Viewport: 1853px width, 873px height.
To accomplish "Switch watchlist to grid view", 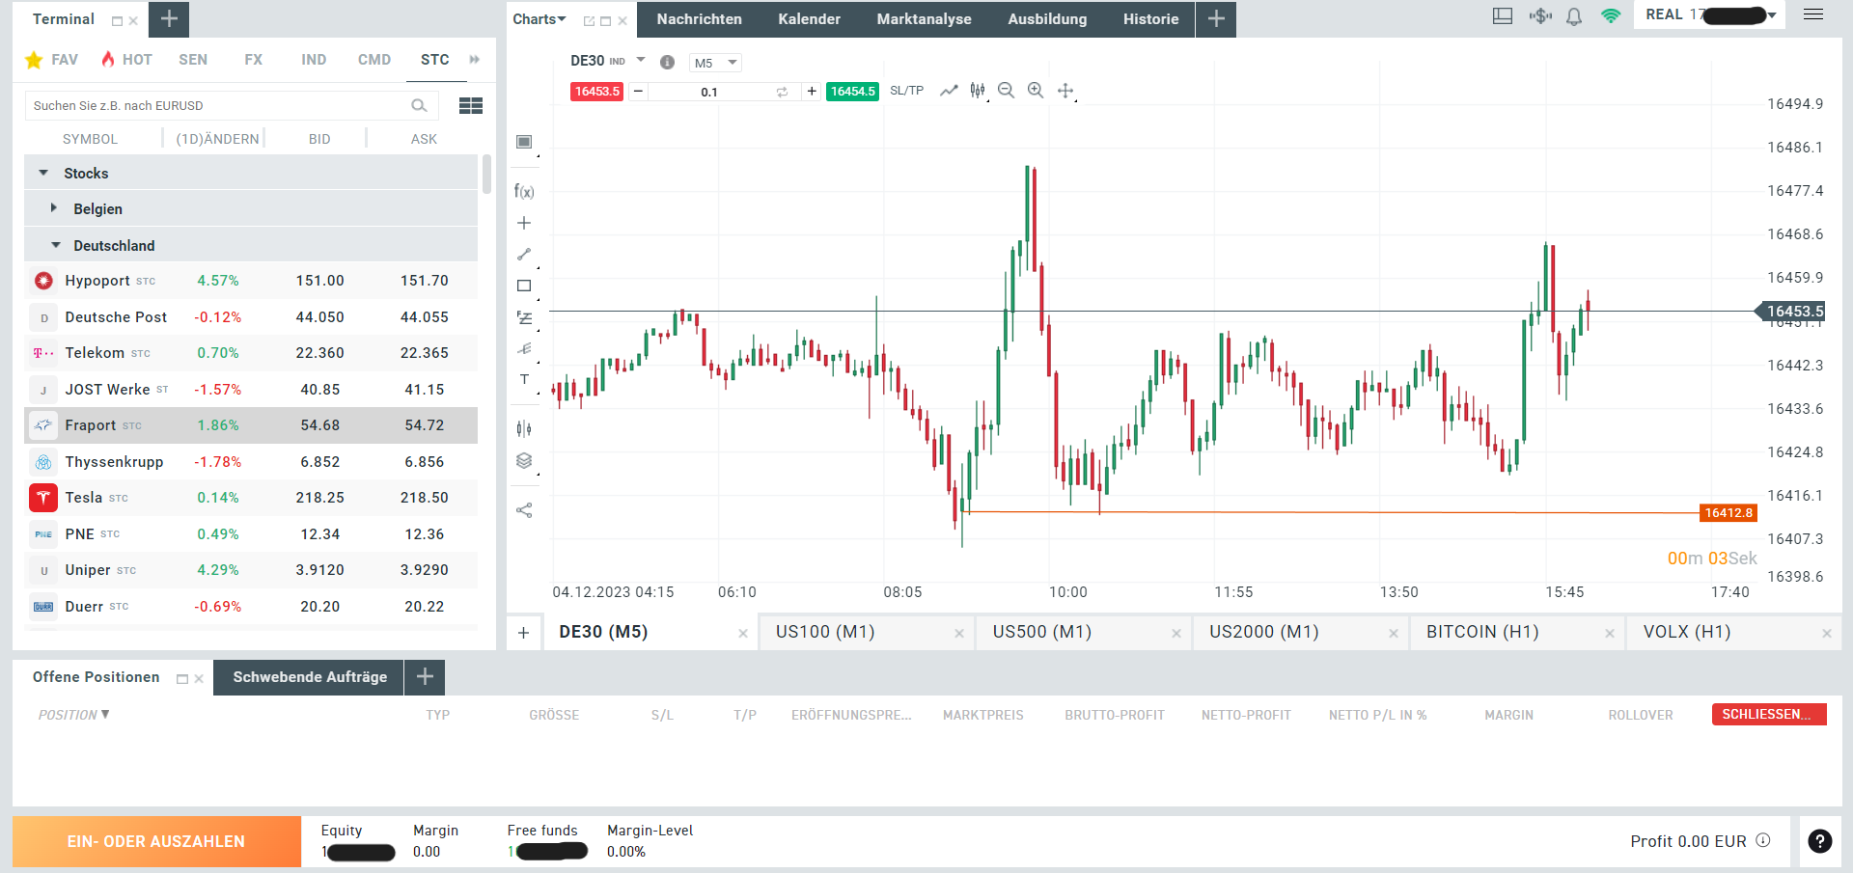I will click(471, 106).
